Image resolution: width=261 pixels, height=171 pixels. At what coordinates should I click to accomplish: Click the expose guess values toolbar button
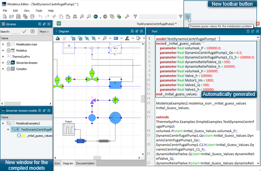tap(187, 16)
